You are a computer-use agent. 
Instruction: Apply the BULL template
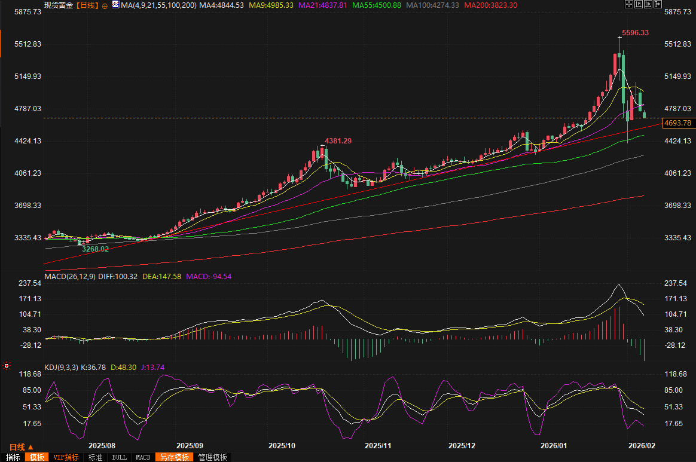tap(120, 457)
